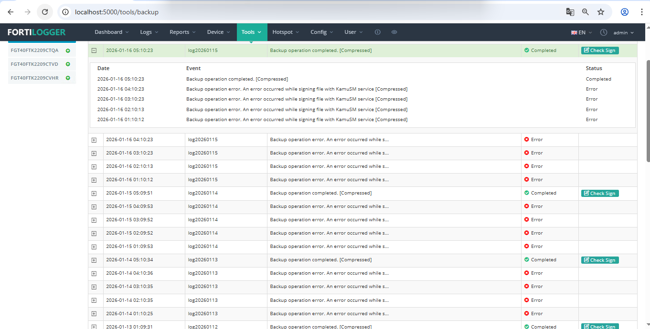
Task: Expand the 2026-01-15 02:09:52 row
Action: 94,233
